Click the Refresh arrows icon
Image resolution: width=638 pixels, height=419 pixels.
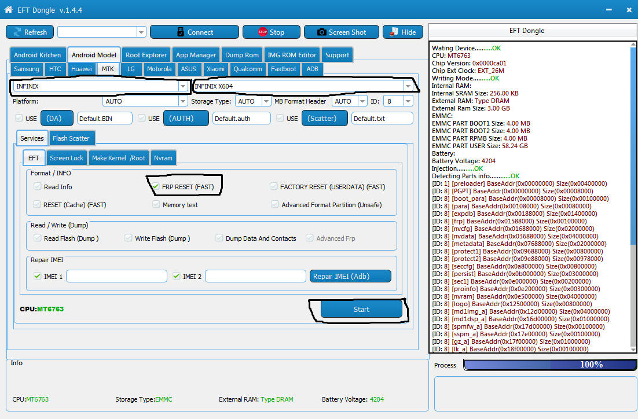click(x=17, y=32)
